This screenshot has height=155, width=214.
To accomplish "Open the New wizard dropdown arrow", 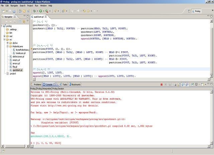I will [7, 11].
